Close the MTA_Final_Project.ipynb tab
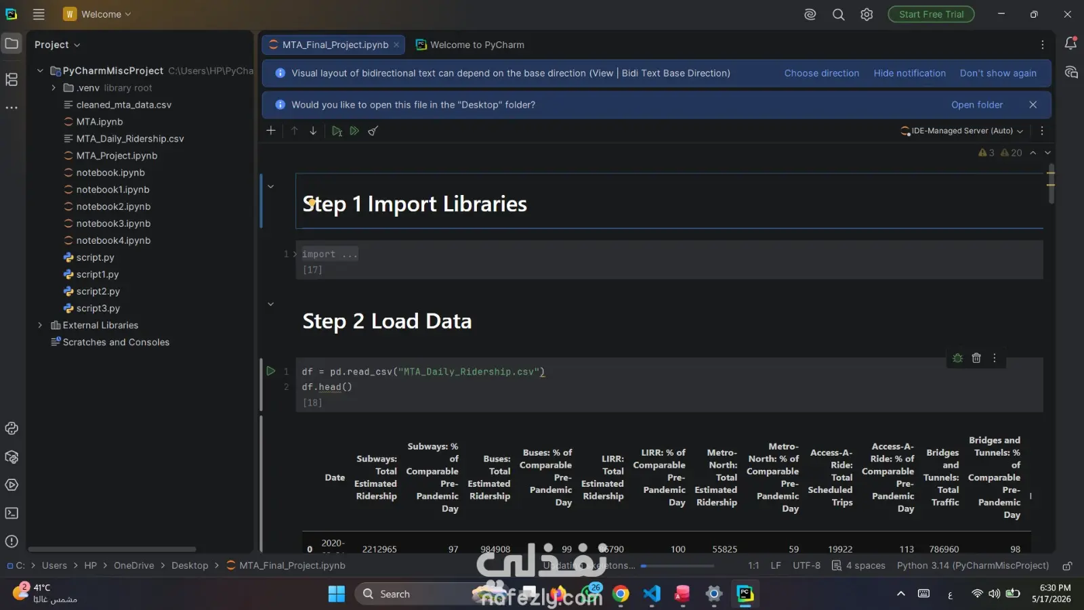This screenshot has height=610, width=1084. (397, 45)
